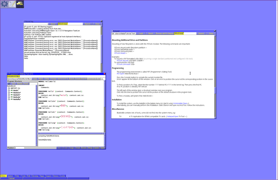Click the Compile button in PET's toolbar
278x180 pixels.
pyautogui.click(x=78, y=79)
